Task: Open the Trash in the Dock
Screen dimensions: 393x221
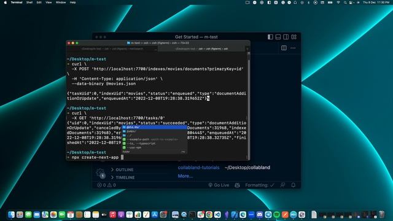Action: click(x=382, y=214)
